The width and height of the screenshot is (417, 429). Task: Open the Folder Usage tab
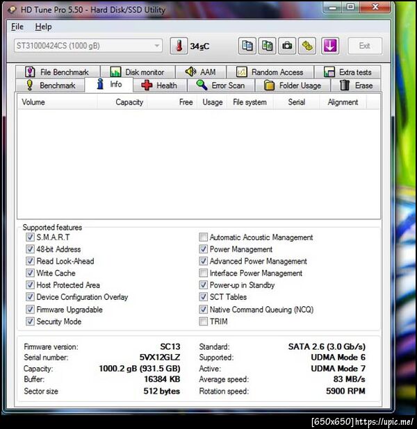click(293, 85)
